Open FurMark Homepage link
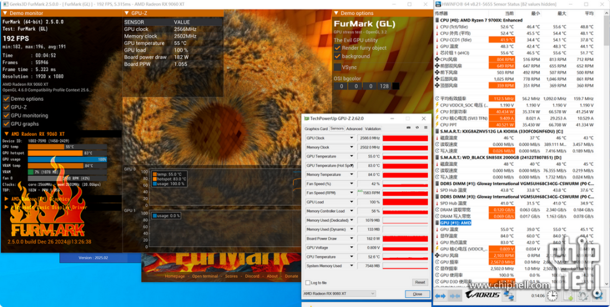Screen dimensions: 610x307 tap(174, 276)
